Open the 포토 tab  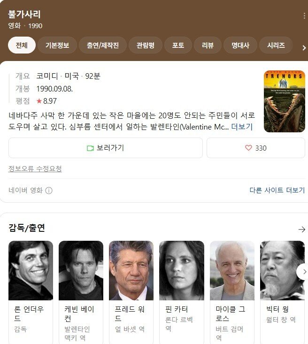point(178,45)
